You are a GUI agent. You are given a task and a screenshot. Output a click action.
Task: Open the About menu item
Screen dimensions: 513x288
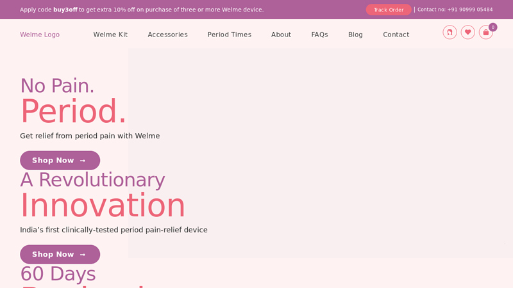(281, 35)
